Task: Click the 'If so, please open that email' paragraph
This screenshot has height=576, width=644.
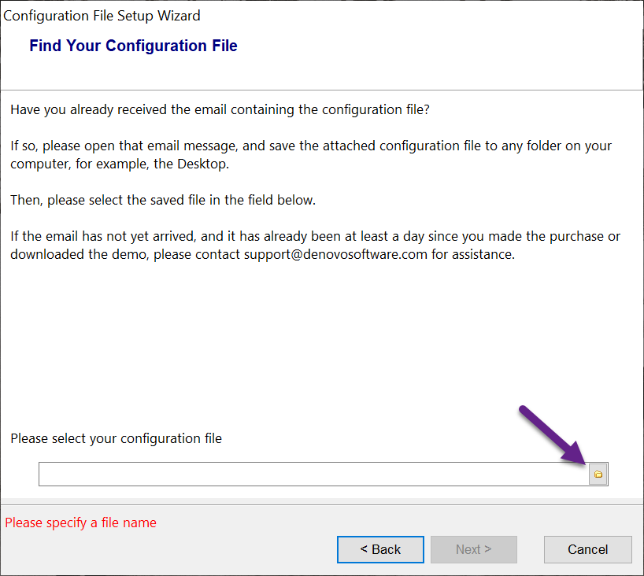Action: 310,154
